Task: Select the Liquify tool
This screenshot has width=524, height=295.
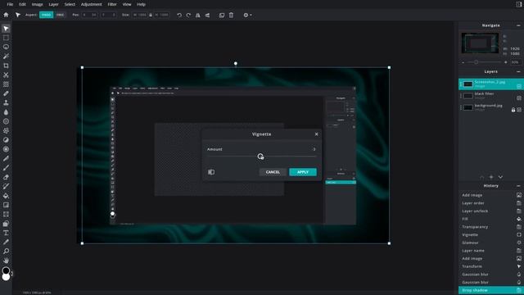Action: [x=6, y=84]
